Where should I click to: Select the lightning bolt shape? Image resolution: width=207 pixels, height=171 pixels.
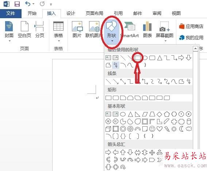coord(167,129)
